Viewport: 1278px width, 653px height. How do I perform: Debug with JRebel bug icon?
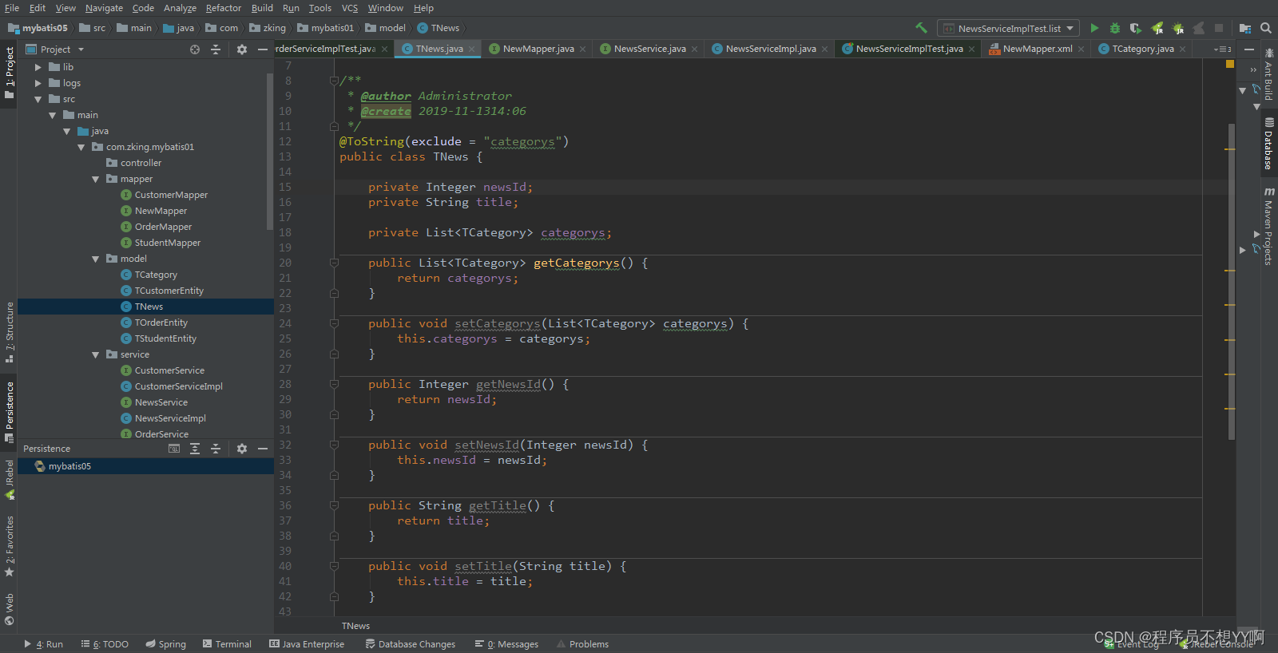coord(1177,28)
